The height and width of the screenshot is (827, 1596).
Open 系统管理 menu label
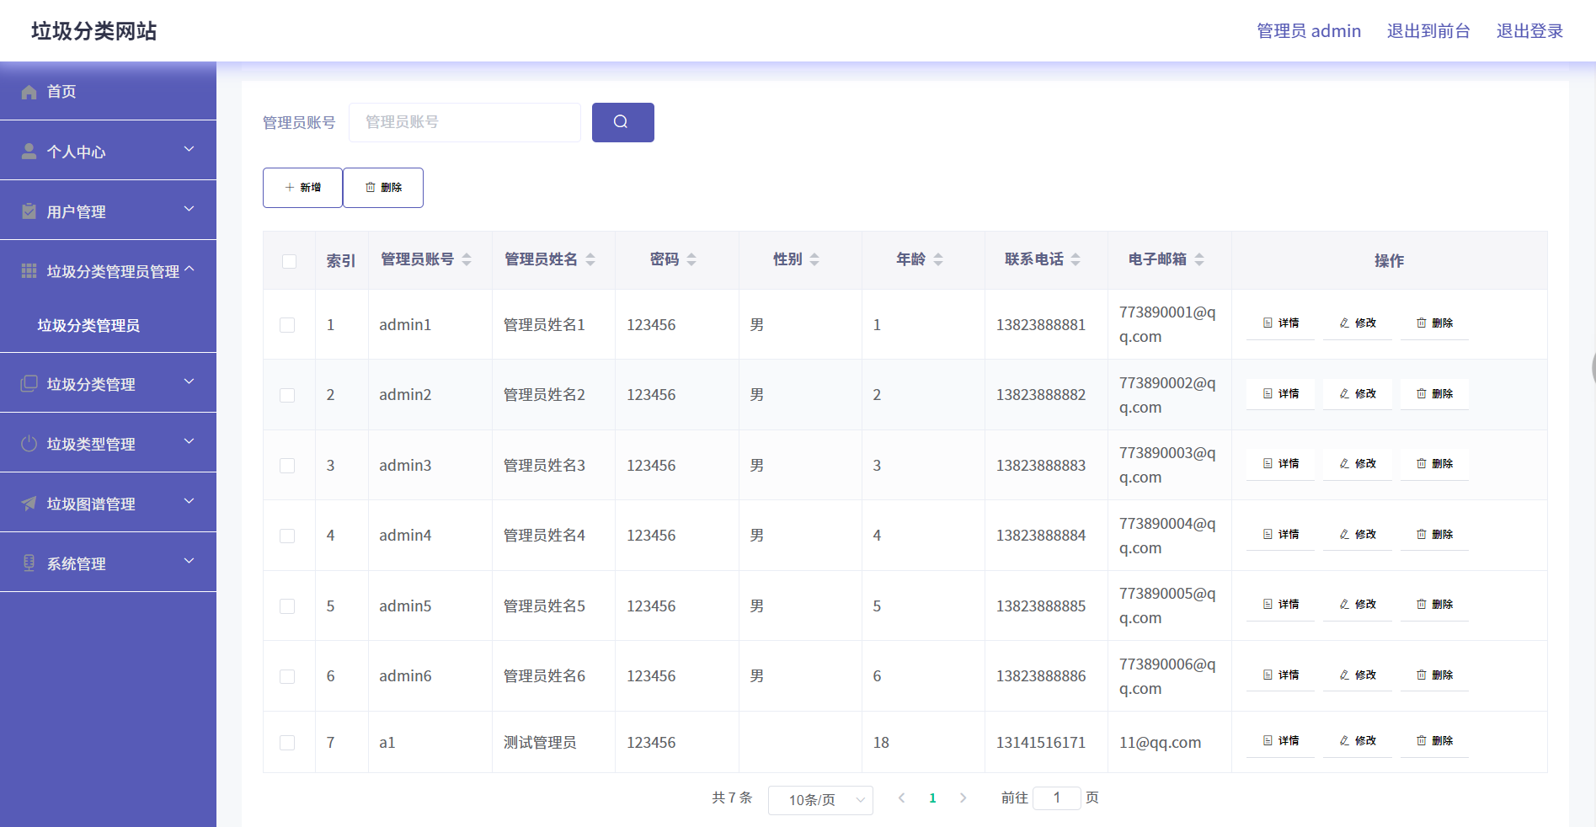[76, 563]
